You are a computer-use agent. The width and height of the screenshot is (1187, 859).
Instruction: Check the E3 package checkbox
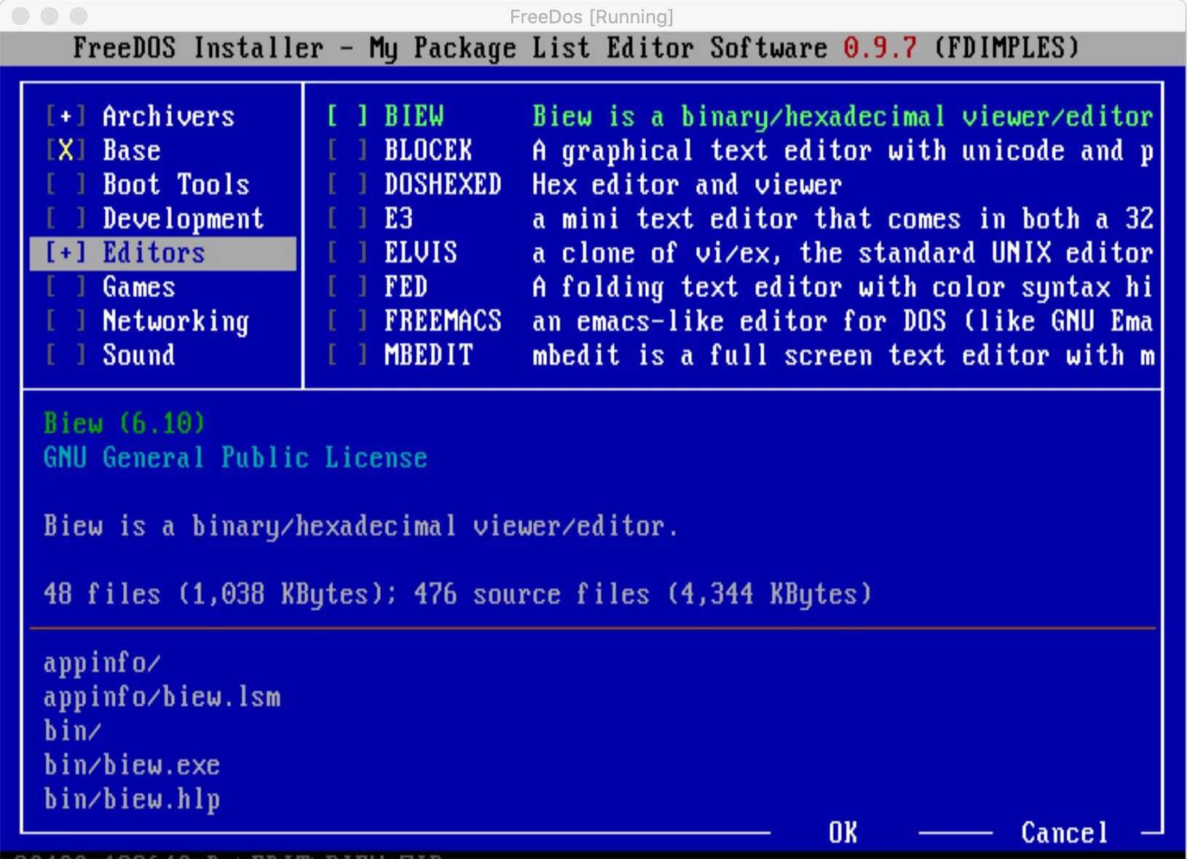click(347, 219)
